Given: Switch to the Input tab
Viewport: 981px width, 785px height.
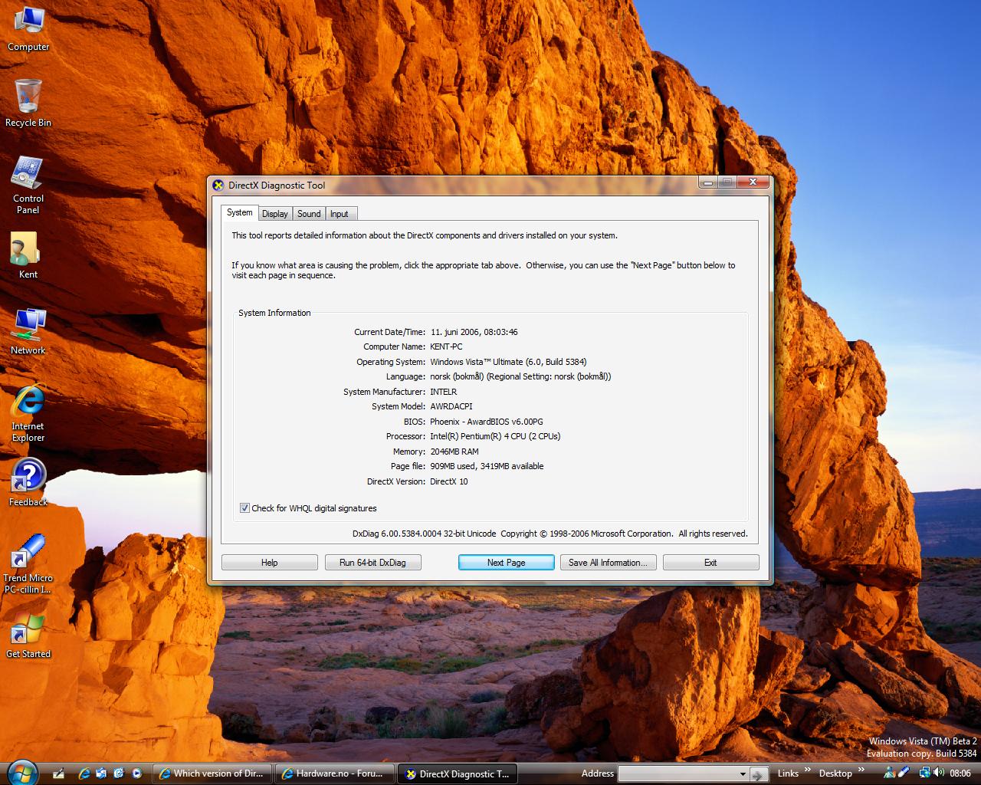Looking at the screenshot, I should (340, 214).
